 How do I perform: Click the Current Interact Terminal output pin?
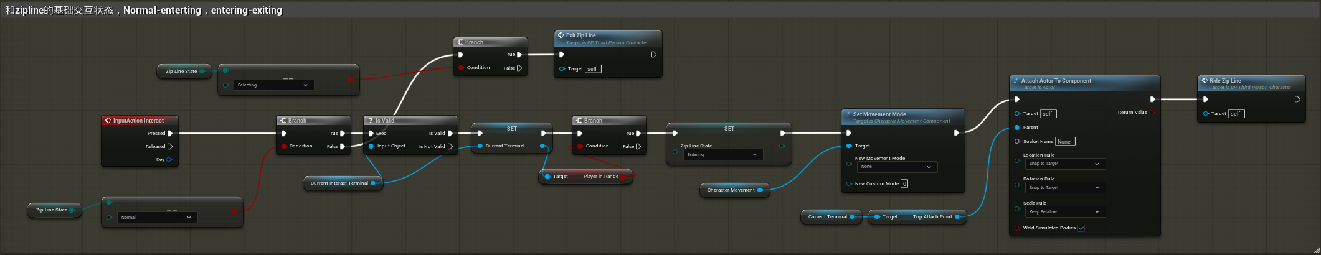(373, 183)
